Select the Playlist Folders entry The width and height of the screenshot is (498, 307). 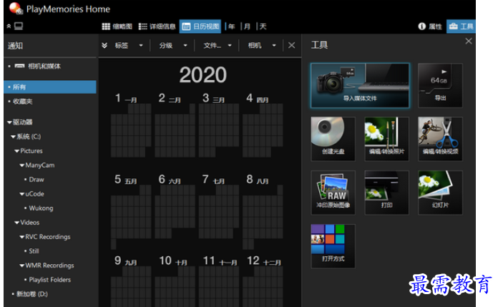50,280
